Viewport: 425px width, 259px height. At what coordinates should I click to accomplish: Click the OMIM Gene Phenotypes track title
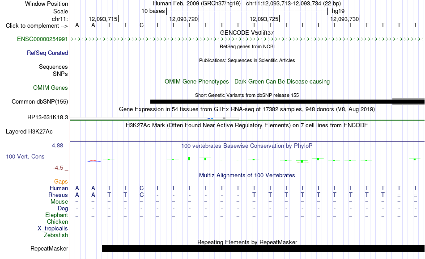pyautogui.click(x=247, y=81)
